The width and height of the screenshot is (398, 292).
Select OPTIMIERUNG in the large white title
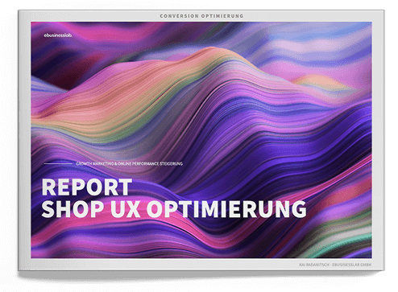(226, 209)
